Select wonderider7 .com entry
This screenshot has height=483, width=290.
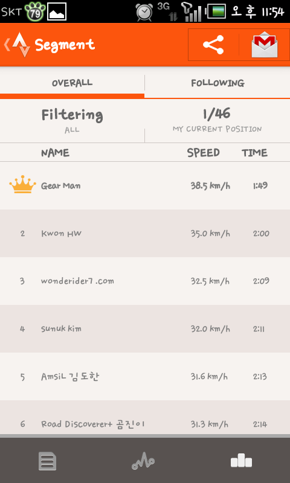click(145, 281)
